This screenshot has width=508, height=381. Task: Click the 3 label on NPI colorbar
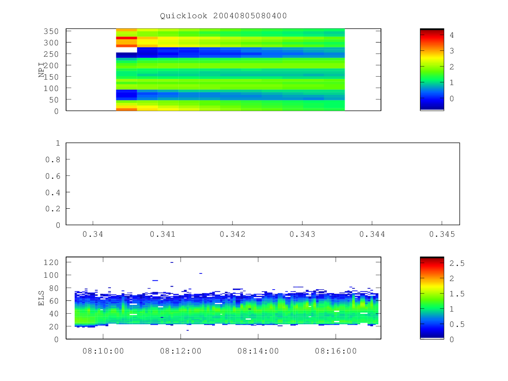(x=452, y=51)
